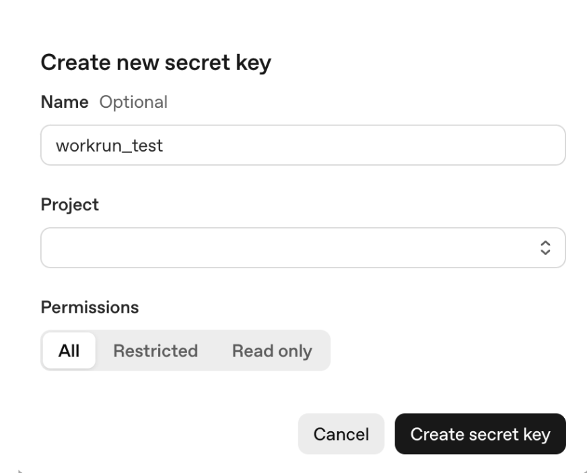The width and height of the screenshot is (587, 473).
Task: Click the Permissions section label
Action: (90, 307)
